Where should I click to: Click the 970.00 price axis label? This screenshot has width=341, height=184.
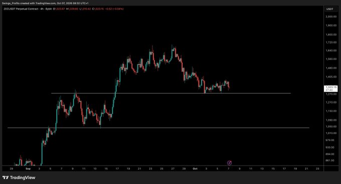(x=330, y=140)
